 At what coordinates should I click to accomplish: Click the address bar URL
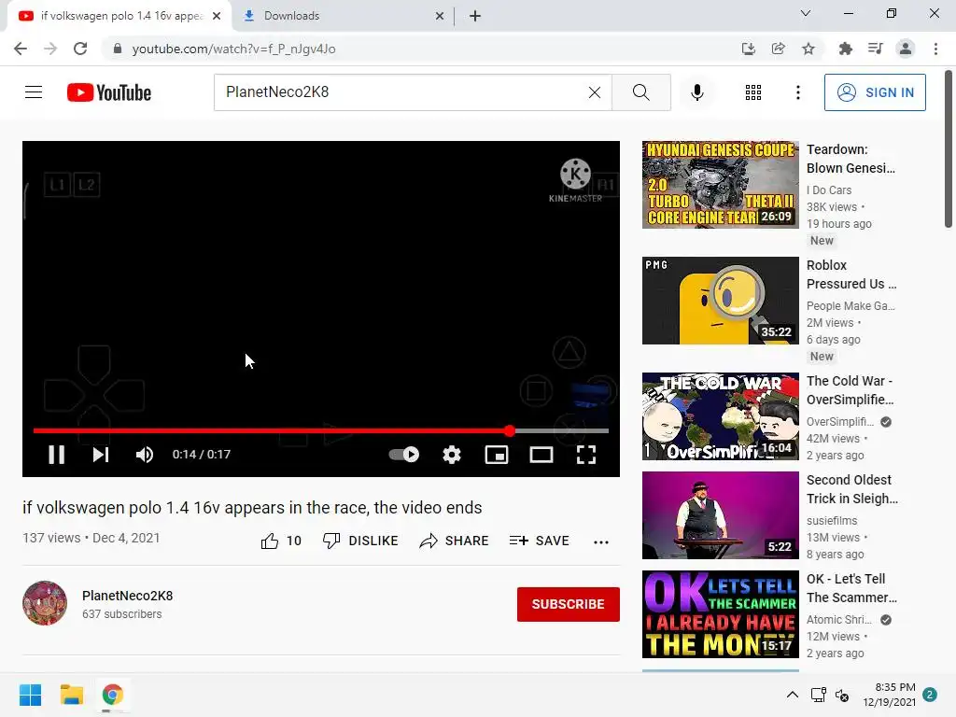tap(233, 49)
